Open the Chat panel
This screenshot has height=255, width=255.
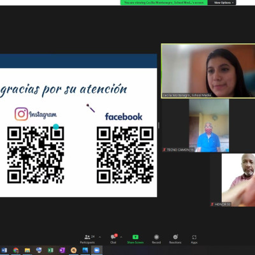tap(113, 239)
